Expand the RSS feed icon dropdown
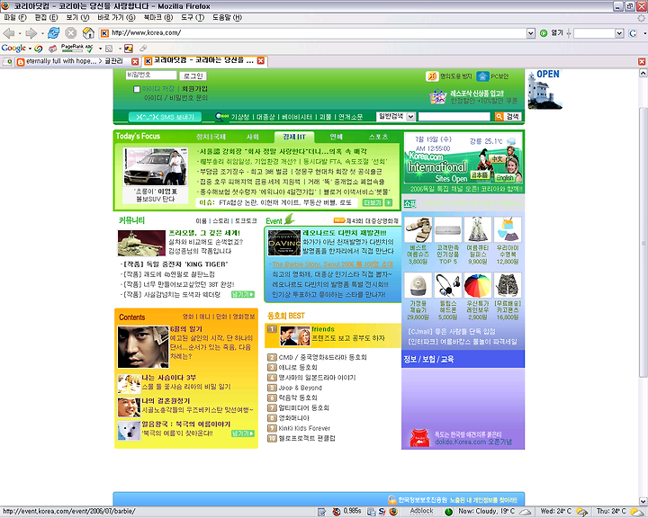The height and width of the screenshot is (518, 648). coord(120,49)
